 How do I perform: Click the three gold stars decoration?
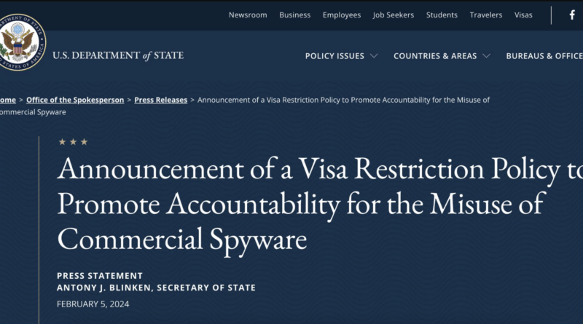pyautogui.click(x=74, y=141)
